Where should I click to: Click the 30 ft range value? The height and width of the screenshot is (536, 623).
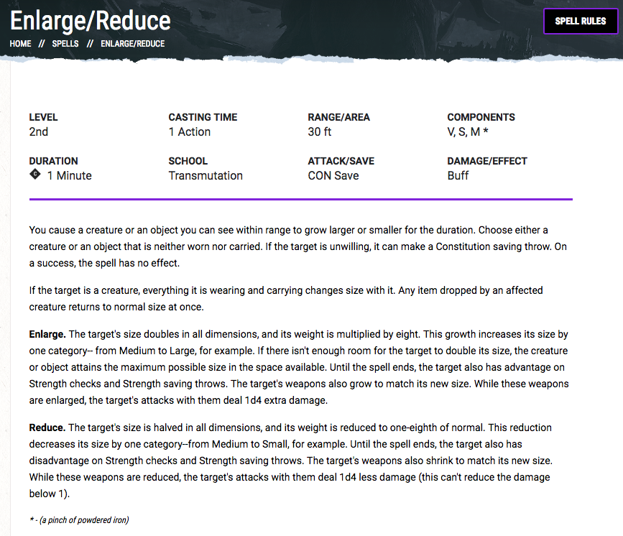coord(320,132)
